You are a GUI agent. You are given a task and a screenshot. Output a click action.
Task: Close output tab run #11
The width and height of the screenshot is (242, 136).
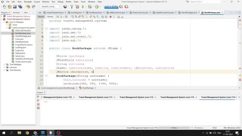[x=115, y=97]
